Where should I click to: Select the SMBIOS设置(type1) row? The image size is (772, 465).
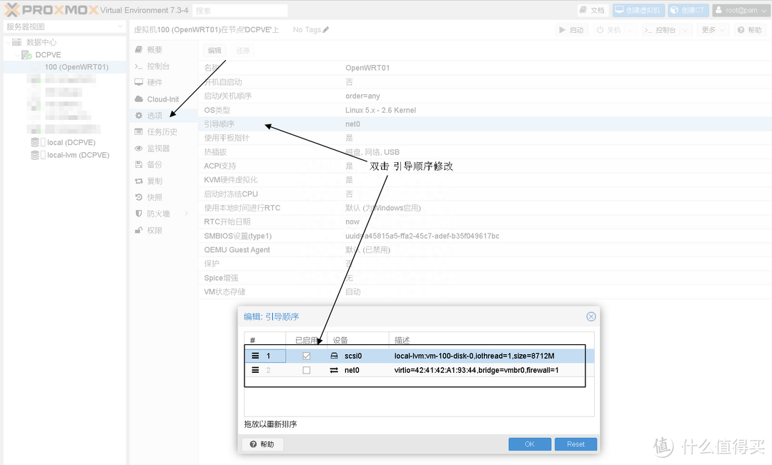pyautogui.click(x=485, y=236)
